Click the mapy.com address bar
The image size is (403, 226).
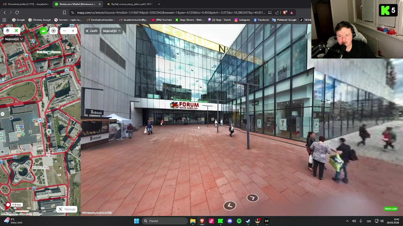171,13
